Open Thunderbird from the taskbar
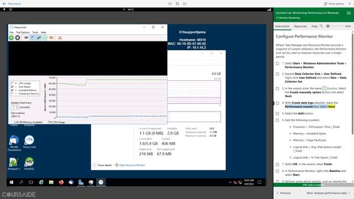The height and width of the screenshot is (199, 354). [71, 182]
